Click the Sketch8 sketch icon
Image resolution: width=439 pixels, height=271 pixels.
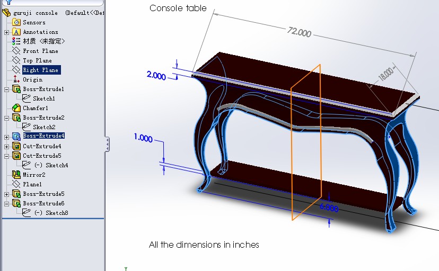(27, 213)
